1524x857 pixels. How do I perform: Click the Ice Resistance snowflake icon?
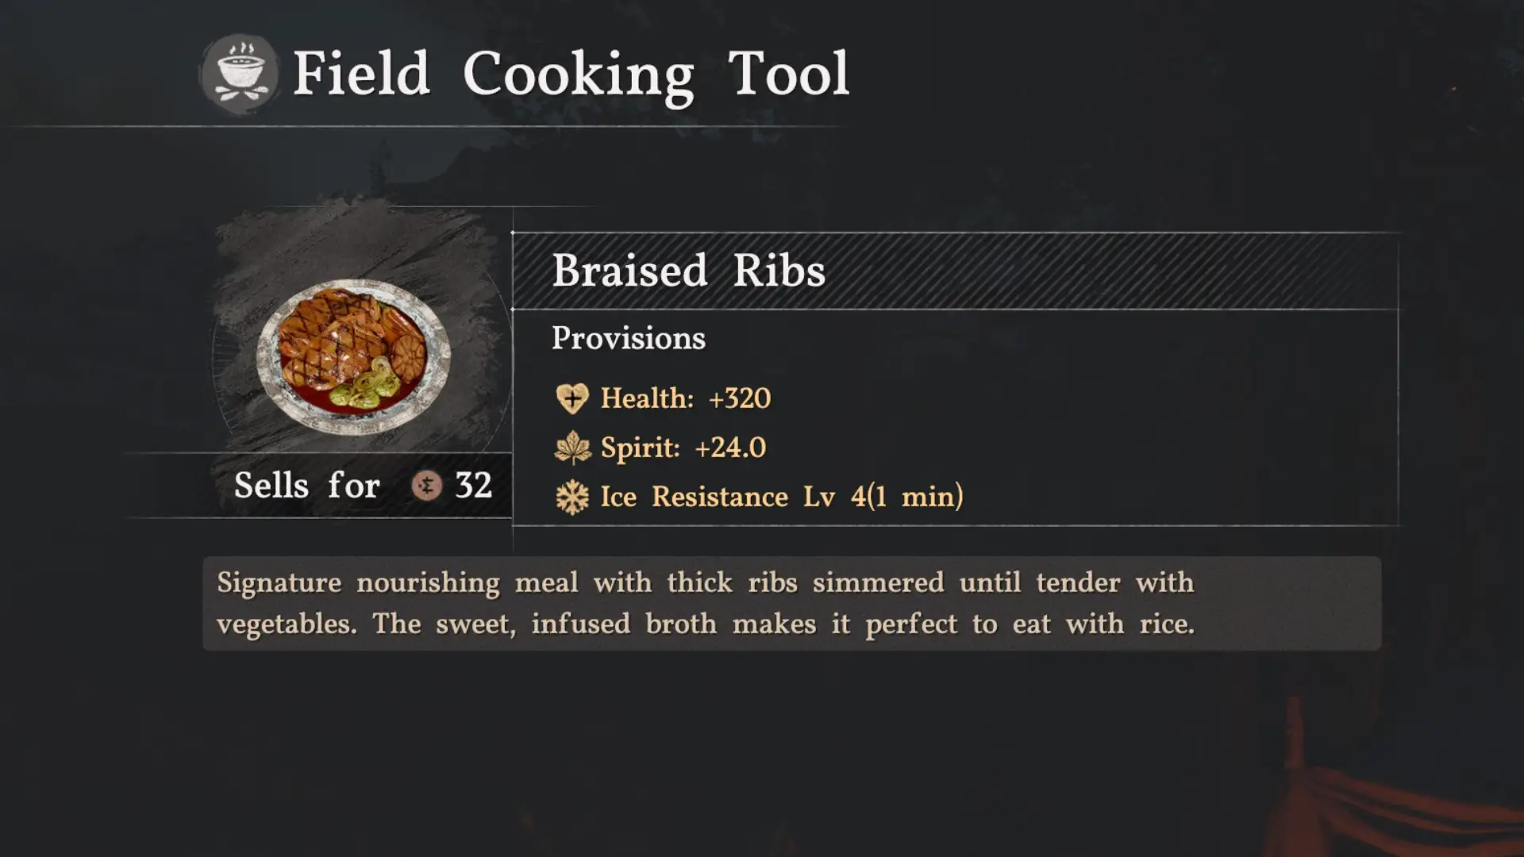tap(571, 498)
